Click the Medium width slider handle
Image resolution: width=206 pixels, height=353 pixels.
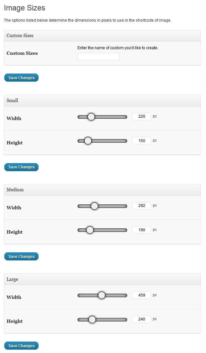[x=94, y=206]
